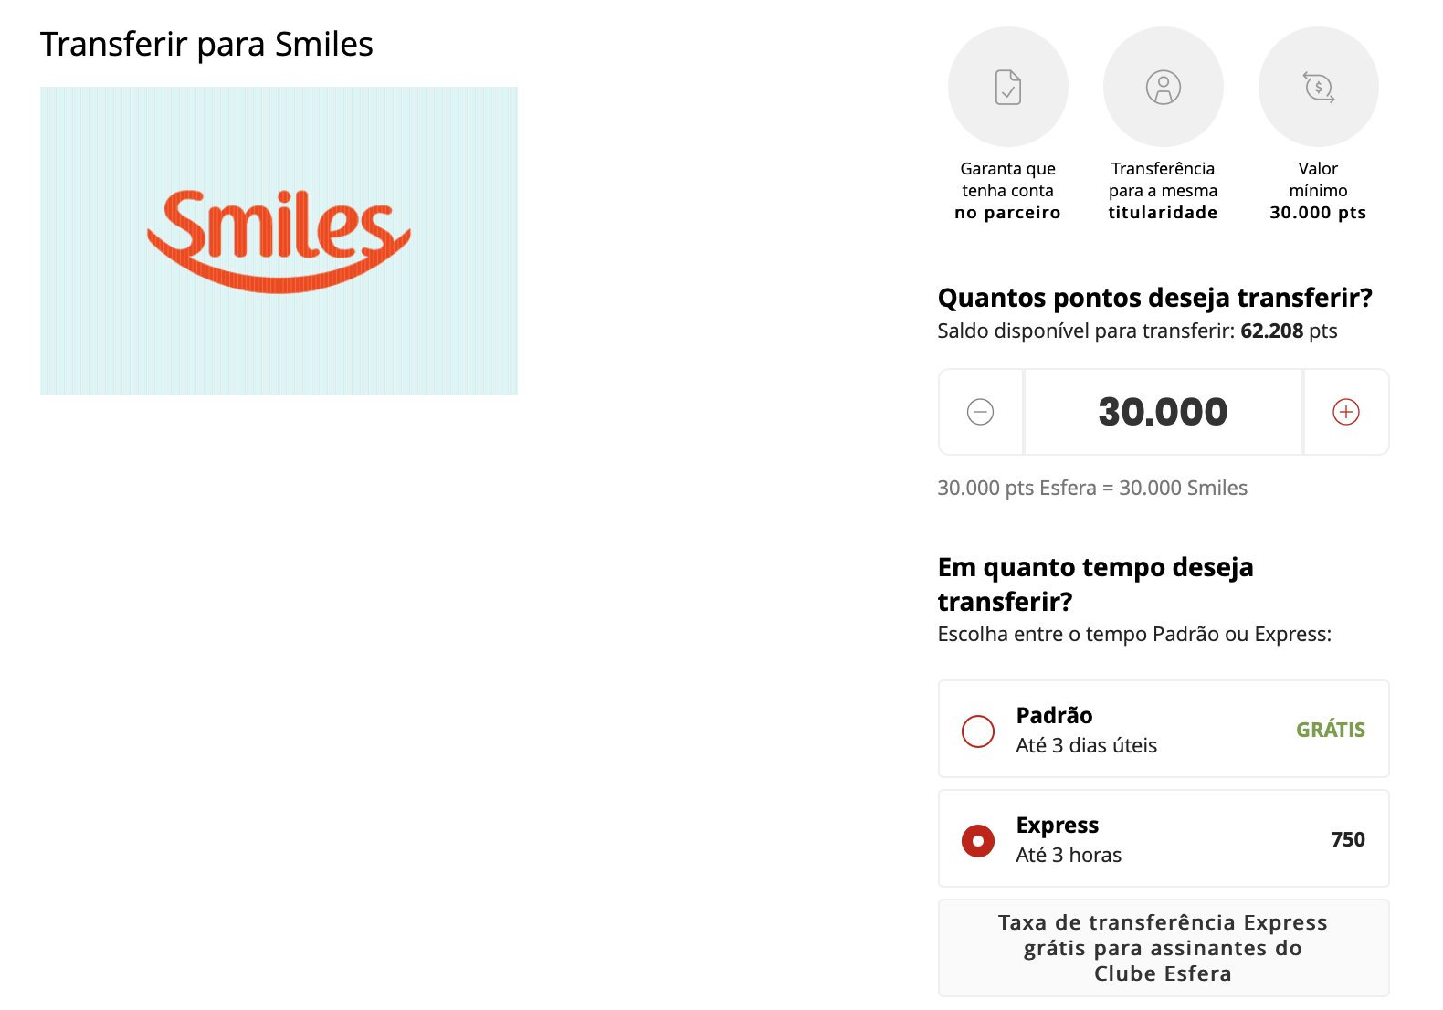Screen dimensions: 1443x1010
Task: Click the GRÁTIS label on Padrão
Action: [1331, 730]
